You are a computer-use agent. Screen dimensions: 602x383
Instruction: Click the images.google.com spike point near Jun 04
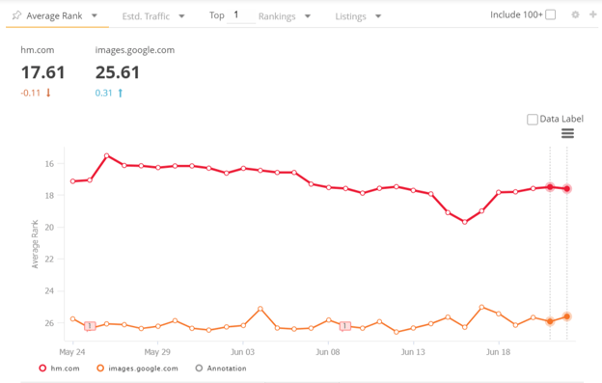260,309
